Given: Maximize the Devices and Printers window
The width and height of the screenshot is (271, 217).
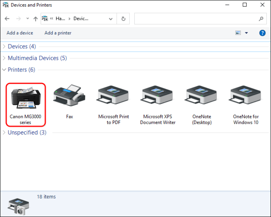Looking at the screenshot, I should 245,5.
